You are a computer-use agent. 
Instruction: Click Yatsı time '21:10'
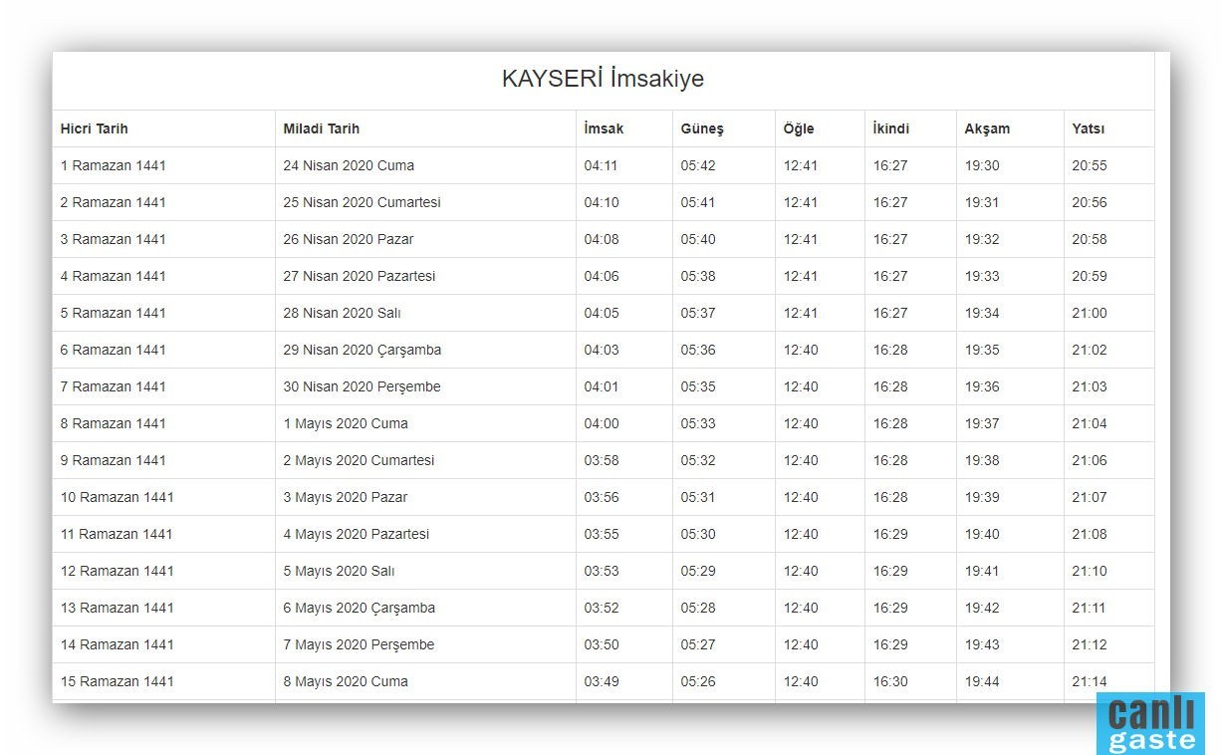point(1090,571)
